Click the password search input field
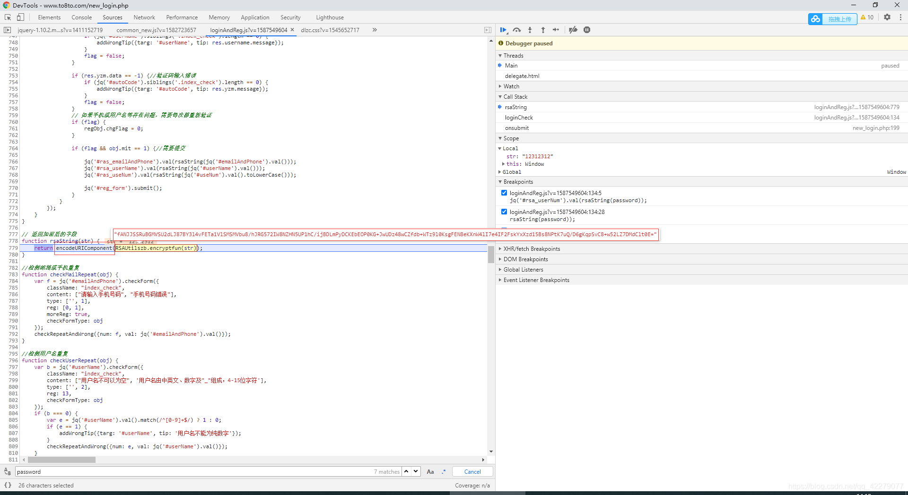This screenshot has width=908, height=495. tap(189, 471)
